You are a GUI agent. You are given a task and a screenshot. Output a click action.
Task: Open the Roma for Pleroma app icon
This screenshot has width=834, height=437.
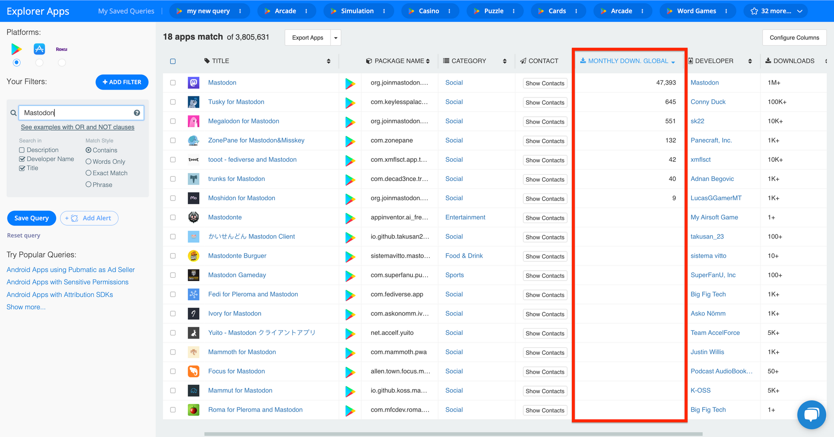(193, 410)
